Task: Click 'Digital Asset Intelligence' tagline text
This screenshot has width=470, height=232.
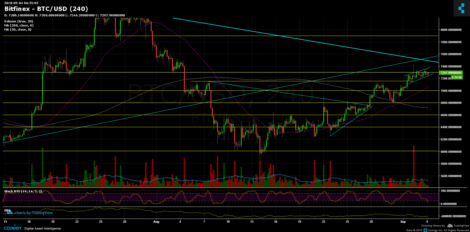Action: 43,228
